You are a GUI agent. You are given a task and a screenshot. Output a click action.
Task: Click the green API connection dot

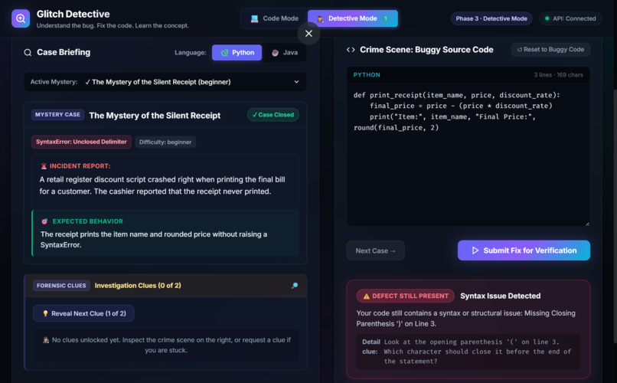pyautogui.click(x=547, y=18)
